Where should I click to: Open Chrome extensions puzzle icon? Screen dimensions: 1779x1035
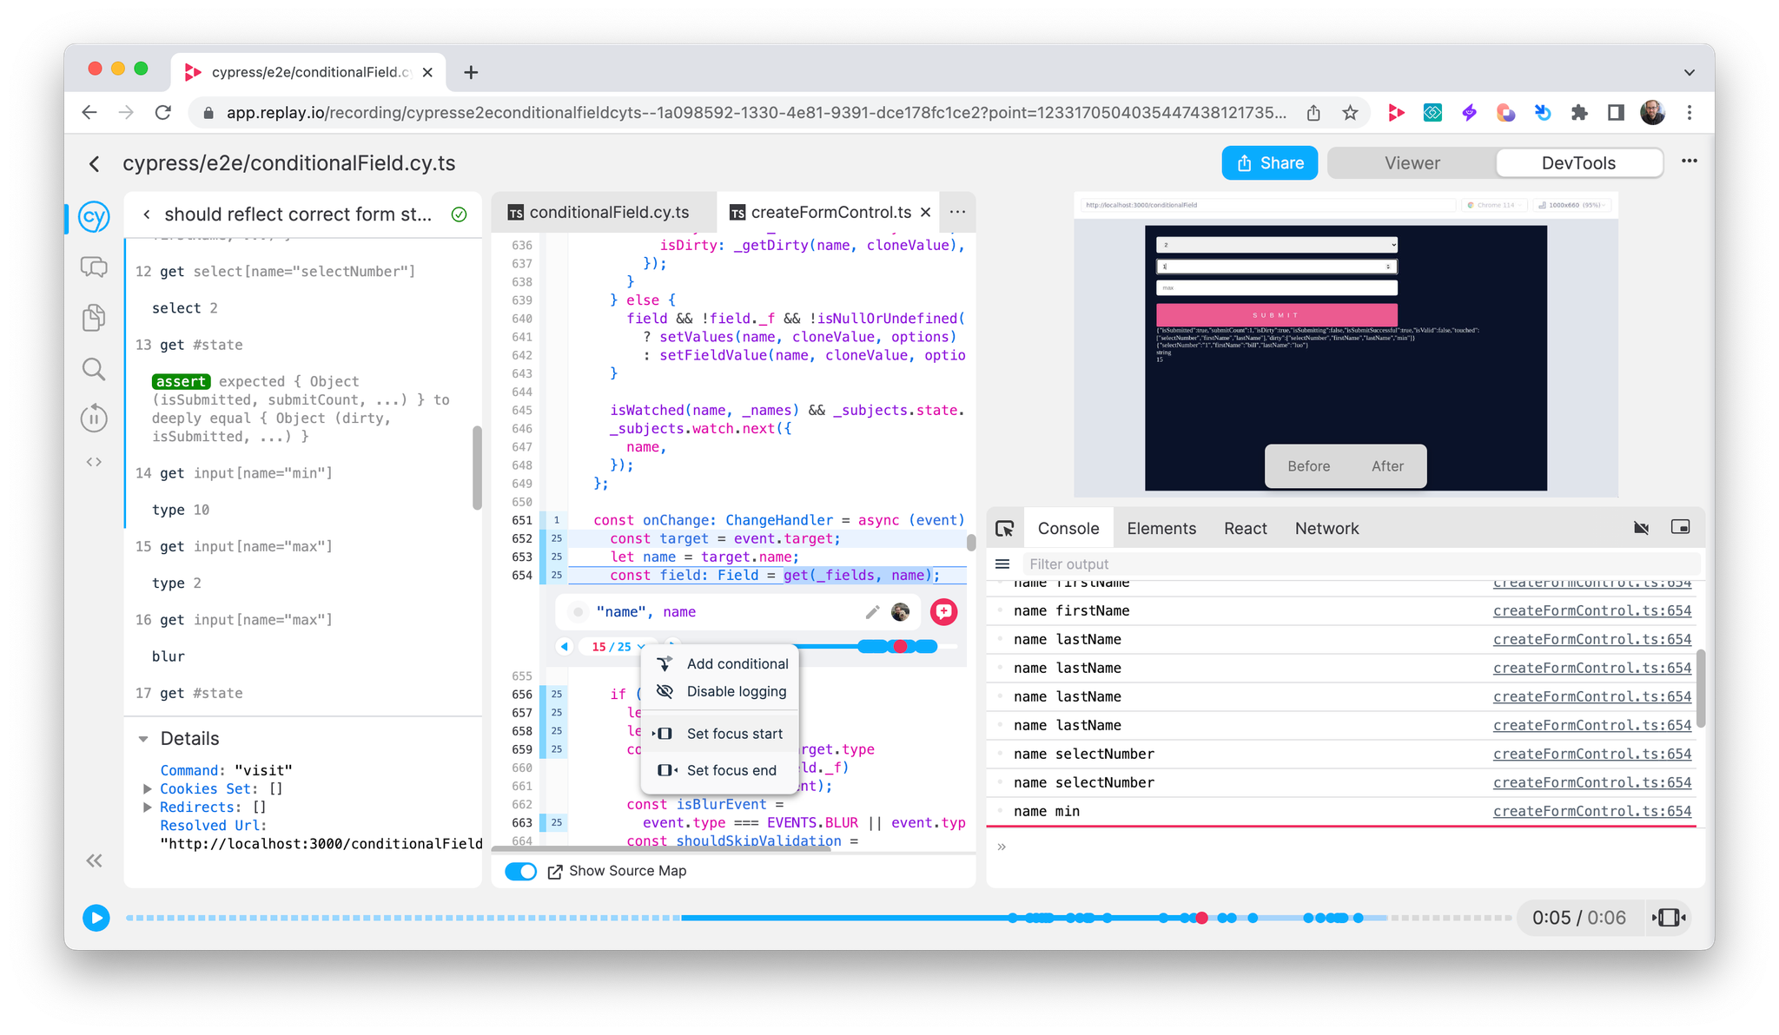click(x=1579, y=113)
